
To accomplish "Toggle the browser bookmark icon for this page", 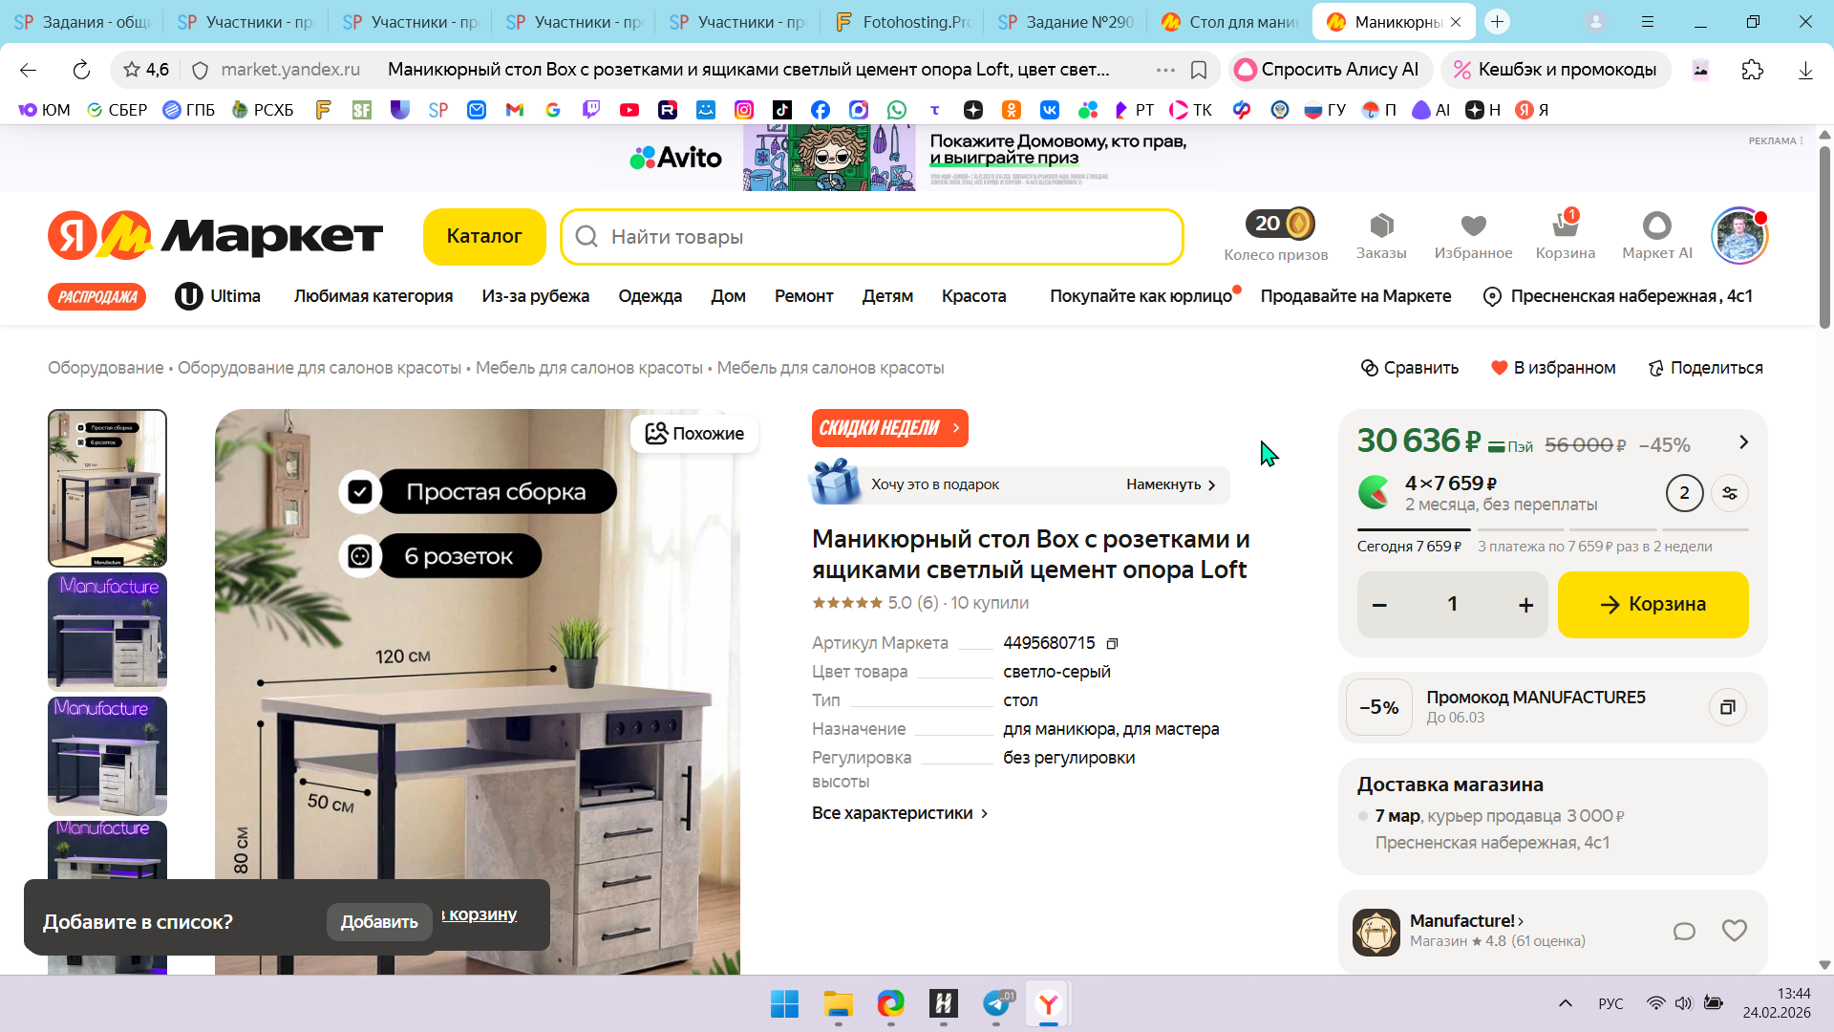I will [1199, 70].
